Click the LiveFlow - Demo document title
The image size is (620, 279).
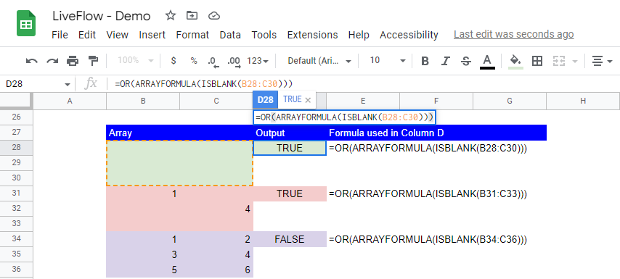click(101, 16)
